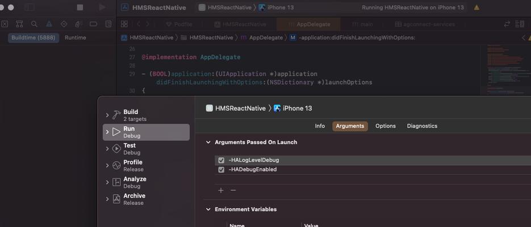531x227 pixels.
Task: Uncheck the -HALogLevelDebug argument checkbox
Action: click(221, 161)
